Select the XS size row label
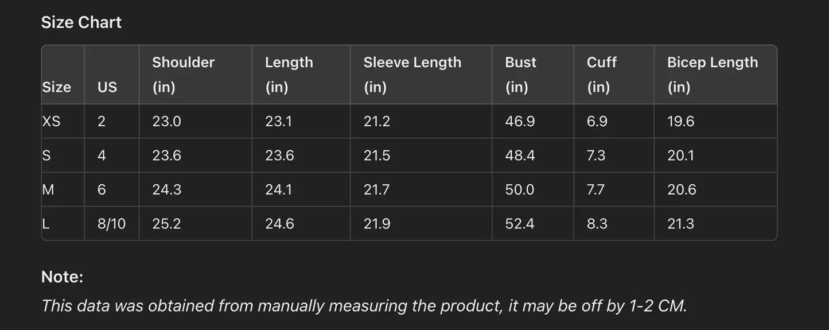The image size is (829, 330). (51, 122)
